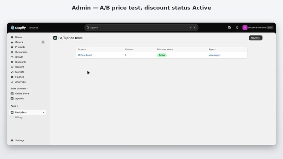This screenshot has width=283, height=159.
Task: Open Orders section
Action: click(19, 42)
